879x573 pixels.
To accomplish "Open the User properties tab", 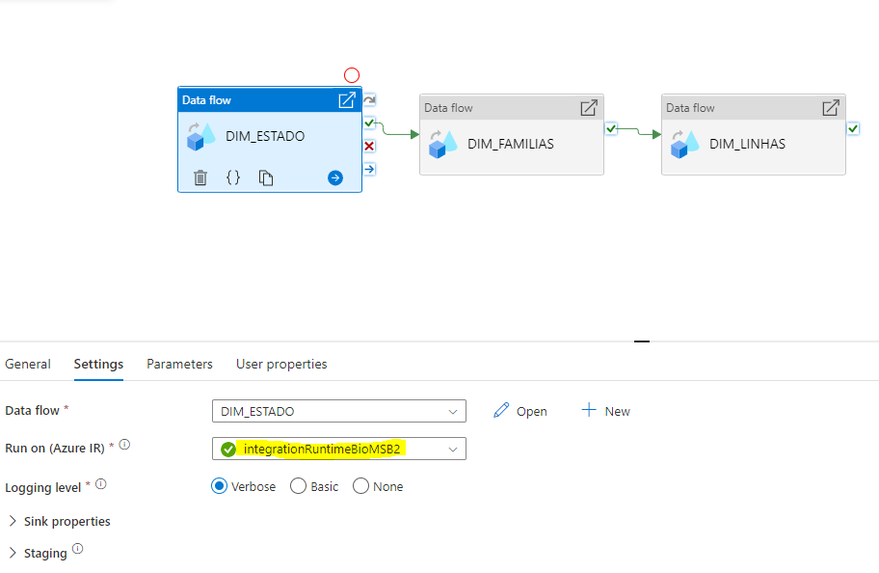I will click(x=280, y=364).
